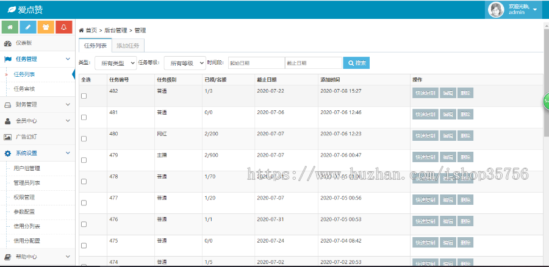
Task: Tick the checkbox for task 482
Action: [x=84, y=96]
